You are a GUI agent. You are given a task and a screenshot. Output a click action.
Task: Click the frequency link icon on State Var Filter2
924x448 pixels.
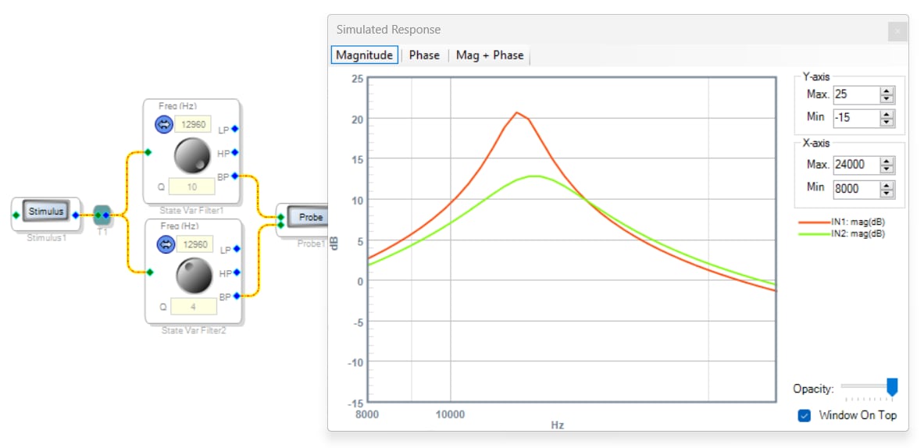click(x=166, y=244)
